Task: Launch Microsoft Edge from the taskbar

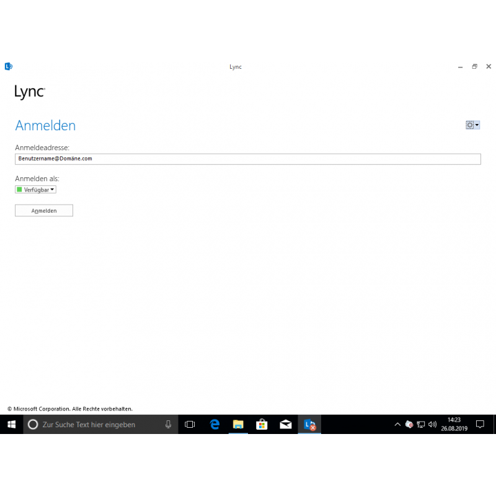Action: pos(215,425)
